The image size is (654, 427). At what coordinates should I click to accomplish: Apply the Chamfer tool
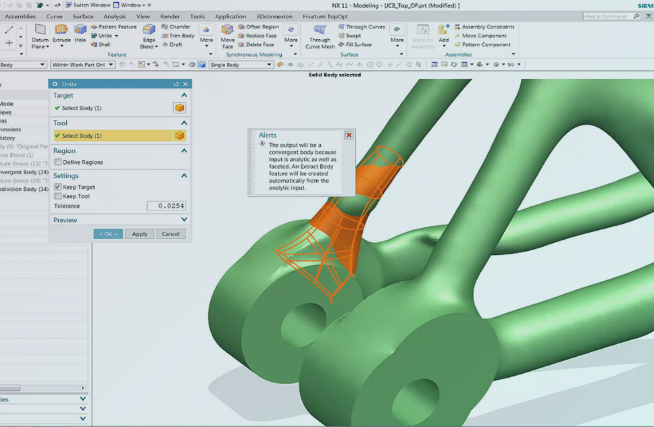pos(176,27)
